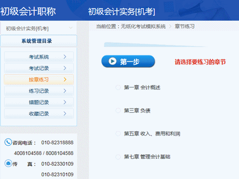Click the arrow icon next to 收藏记录
239x179 pixels.
click(65, 113)
